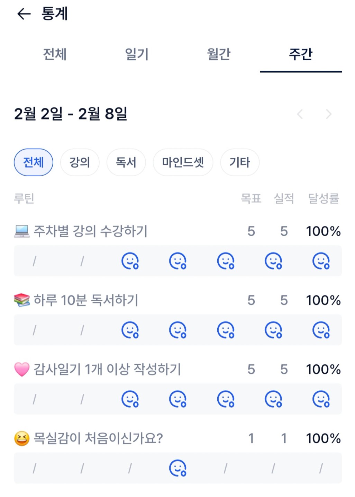Screen dimensions: 355x497
Task: Select the 기타 filter chip
Action: 240,162
